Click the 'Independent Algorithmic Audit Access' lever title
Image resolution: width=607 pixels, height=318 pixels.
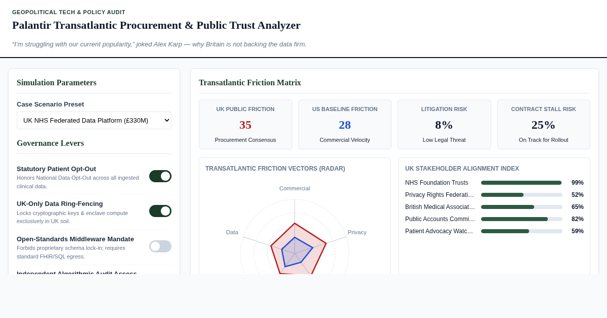(77, 273)
